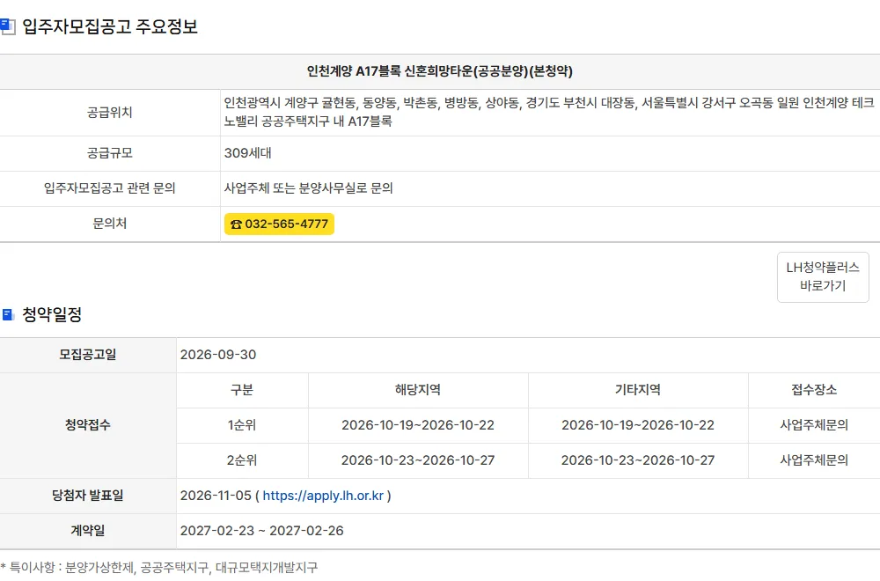This screenshot has height=581, width=880.
Task: Click the 공급위치 row label
Action: (x=109, y=113)
